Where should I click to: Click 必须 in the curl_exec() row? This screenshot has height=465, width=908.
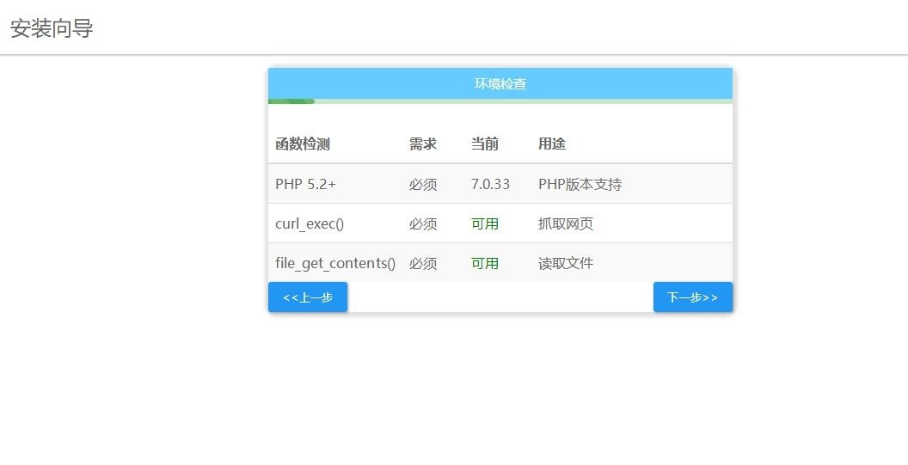423,223
